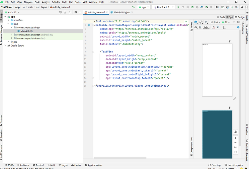The image size is (249, 169).
Task: Collapse the java folder
Action: click(x=8, y=24)
